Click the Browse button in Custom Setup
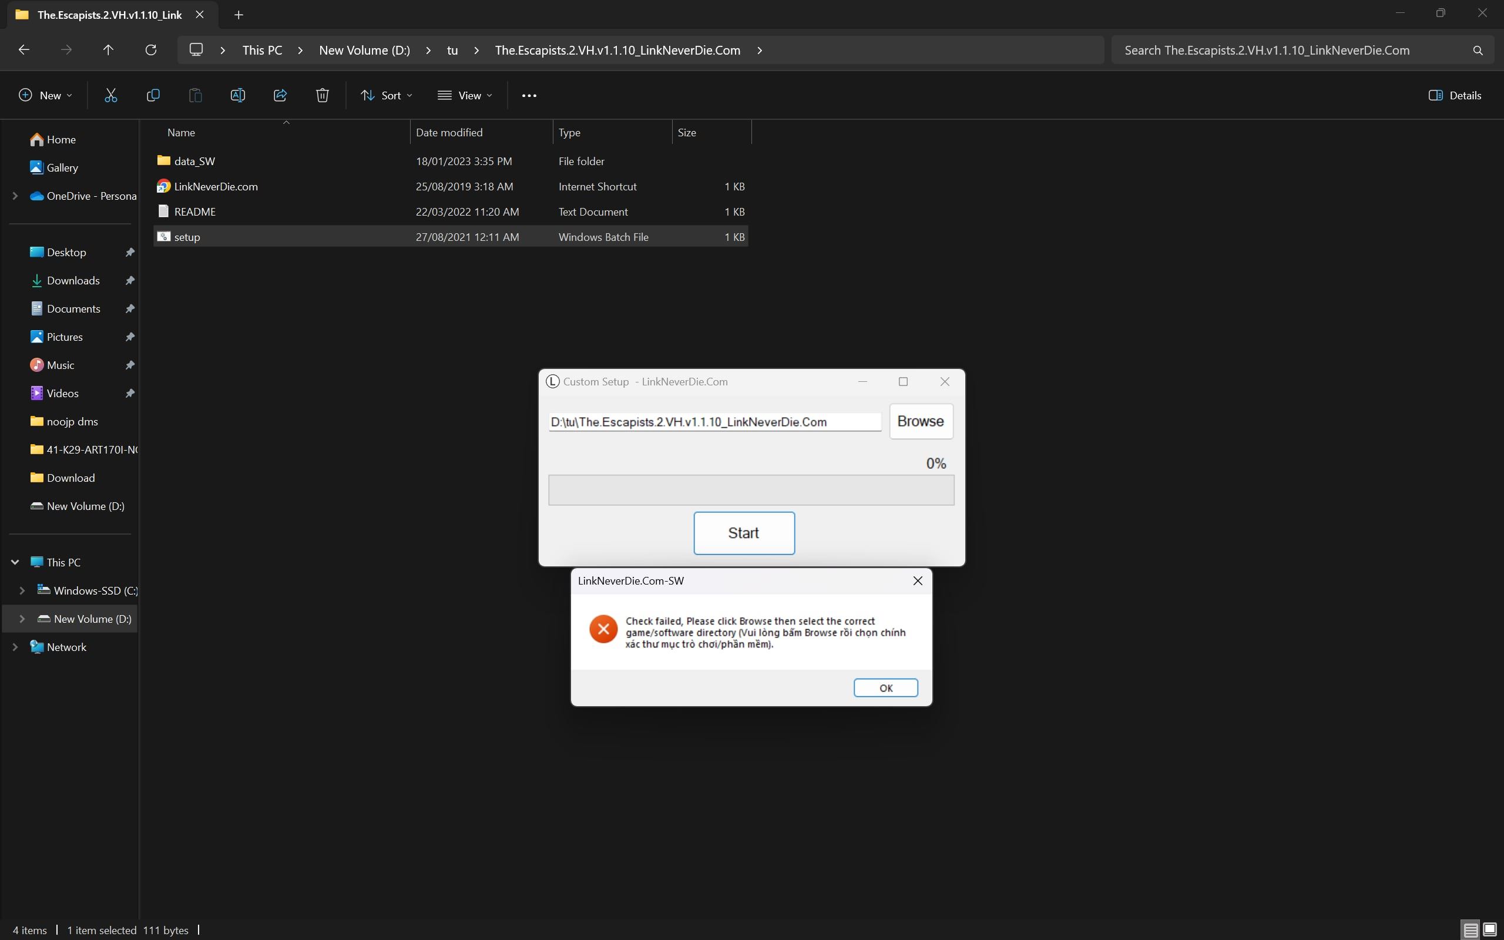This screenshot has height=940, width=1504. point(921,421)
